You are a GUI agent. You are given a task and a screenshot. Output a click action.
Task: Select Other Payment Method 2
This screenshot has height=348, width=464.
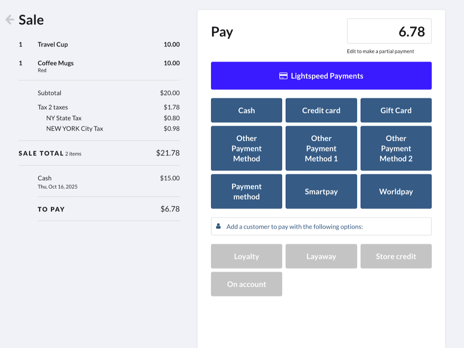(x=396, y=148)
